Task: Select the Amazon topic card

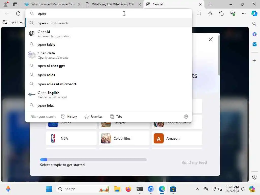Action: [177, 138]
